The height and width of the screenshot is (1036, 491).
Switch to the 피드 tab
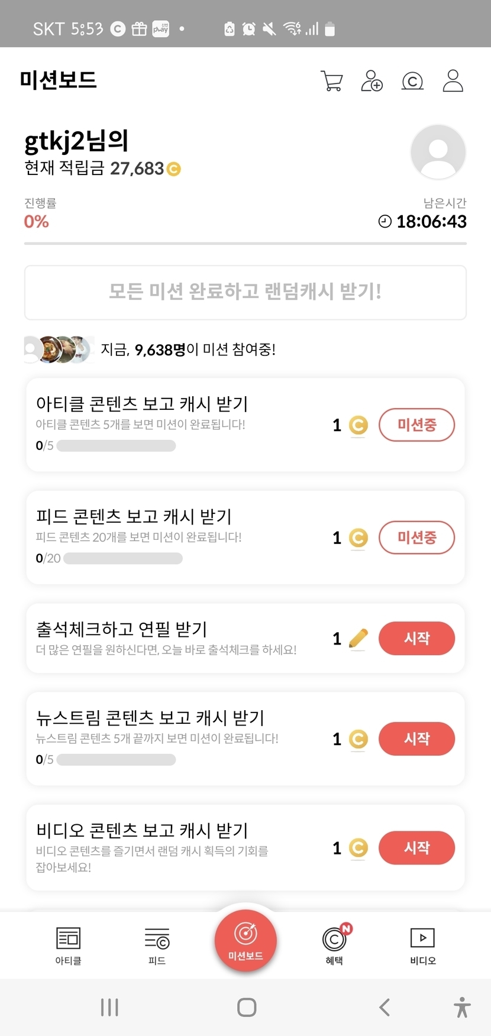tap(157, 946)
